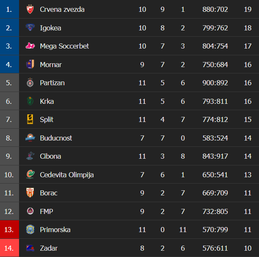Image resolution: width=259 pixels, height=257 pixels.
Task: Click the Primorska tiger badge
Action: tap(30, 229)
